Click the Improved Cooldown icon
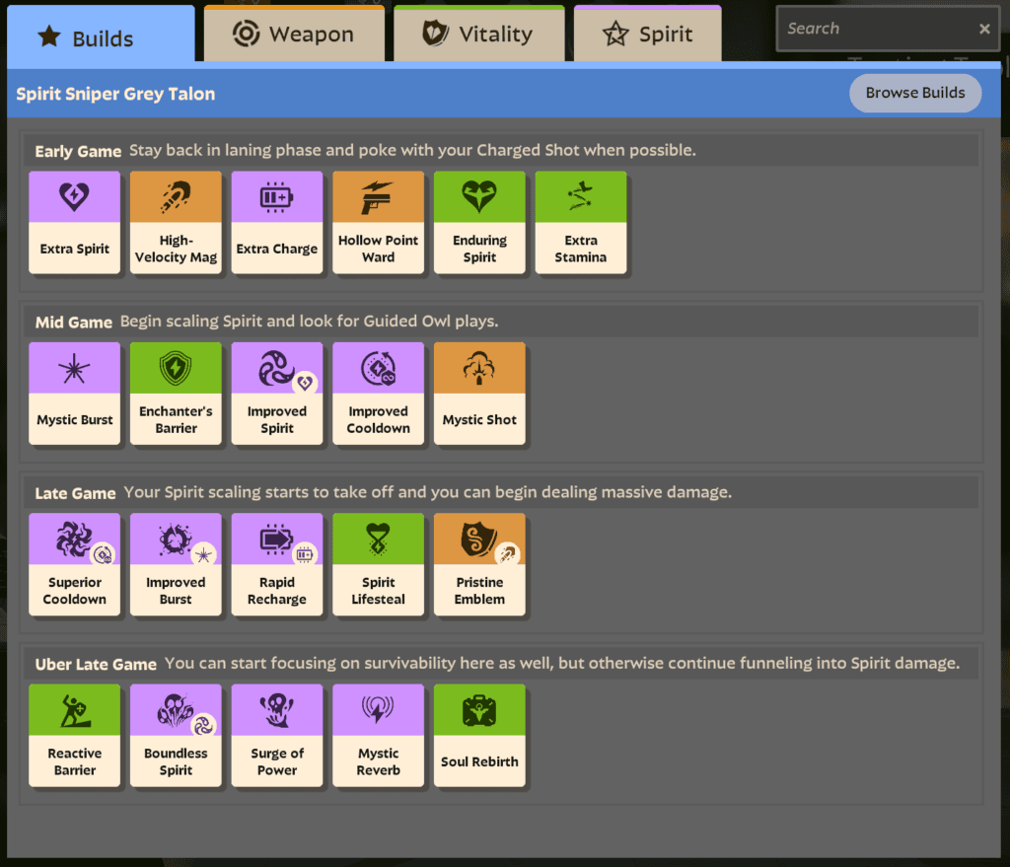This screenshot has height=867, width=1010. tap(378, 366)
